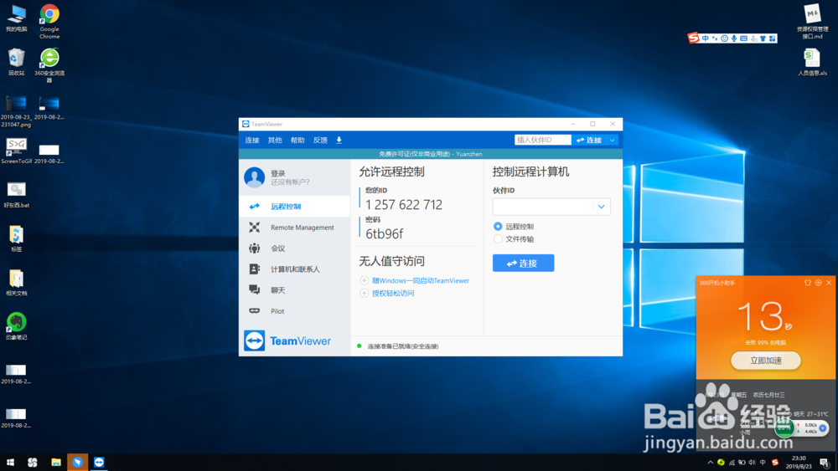The width and height of the screenshot is (838, 471).
Task: Click the TeamViewer logo at sidebar bottom
Action: [x=287, y=340]
